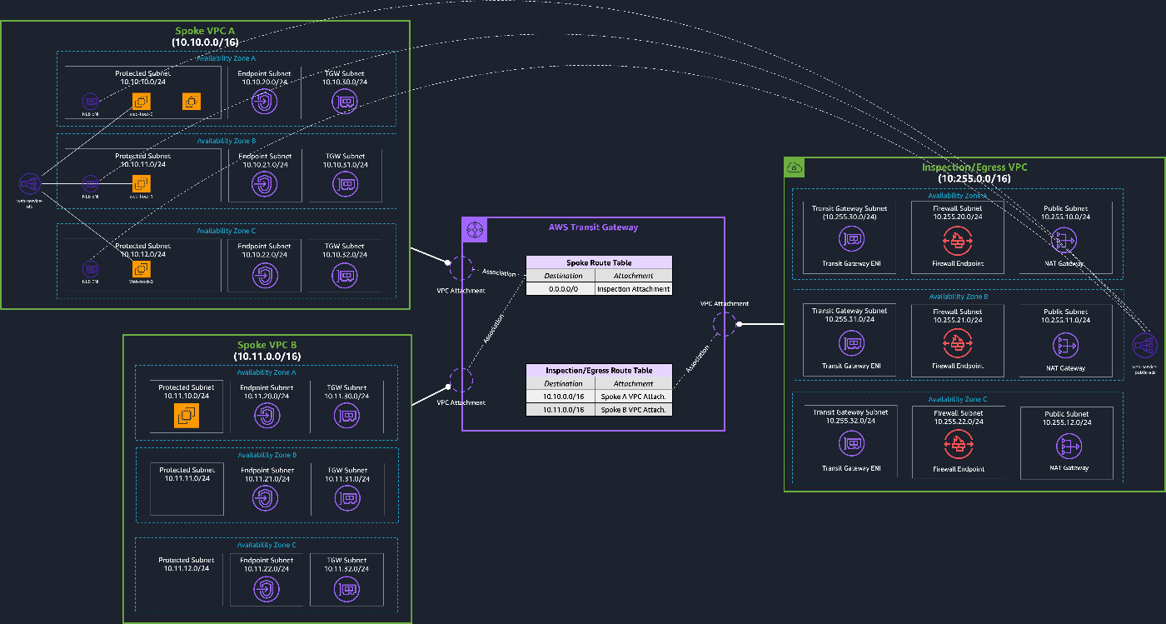Click the AWS Transit Gateway icon

(x=474, y=230)
